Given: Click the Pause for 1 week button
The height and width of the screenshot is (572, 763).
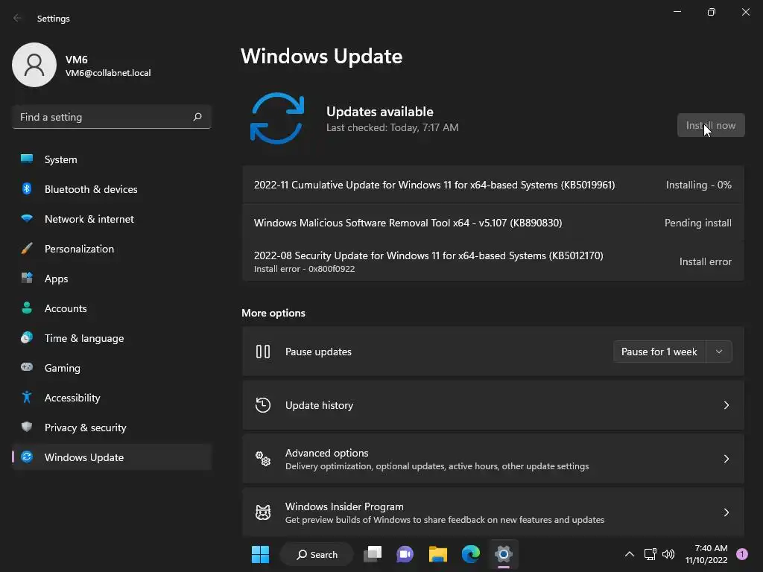Looking at the screenshot, I should point(659,352).
